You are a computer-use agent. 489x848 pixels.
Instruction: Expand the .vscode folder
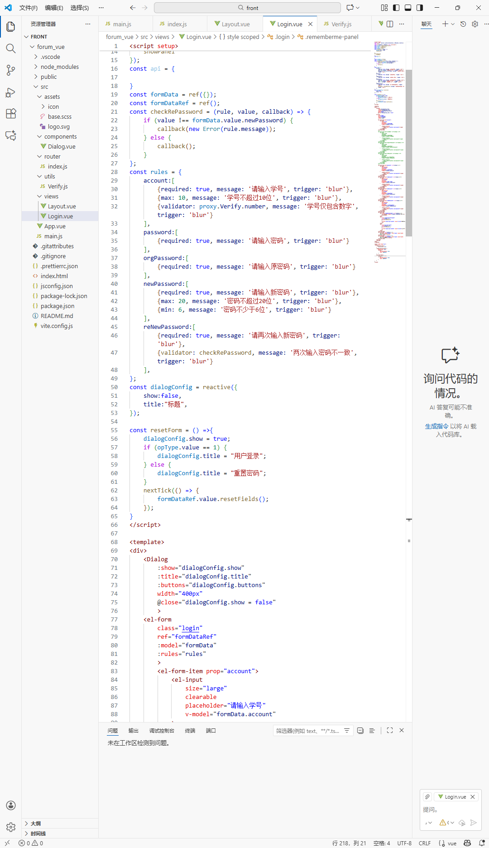36,57
